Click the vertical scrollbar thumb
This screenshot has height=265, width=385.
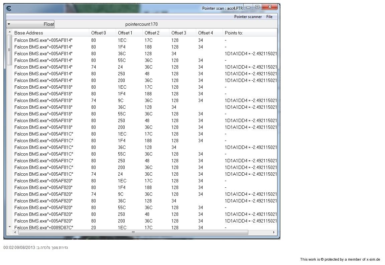coord(9,50)
